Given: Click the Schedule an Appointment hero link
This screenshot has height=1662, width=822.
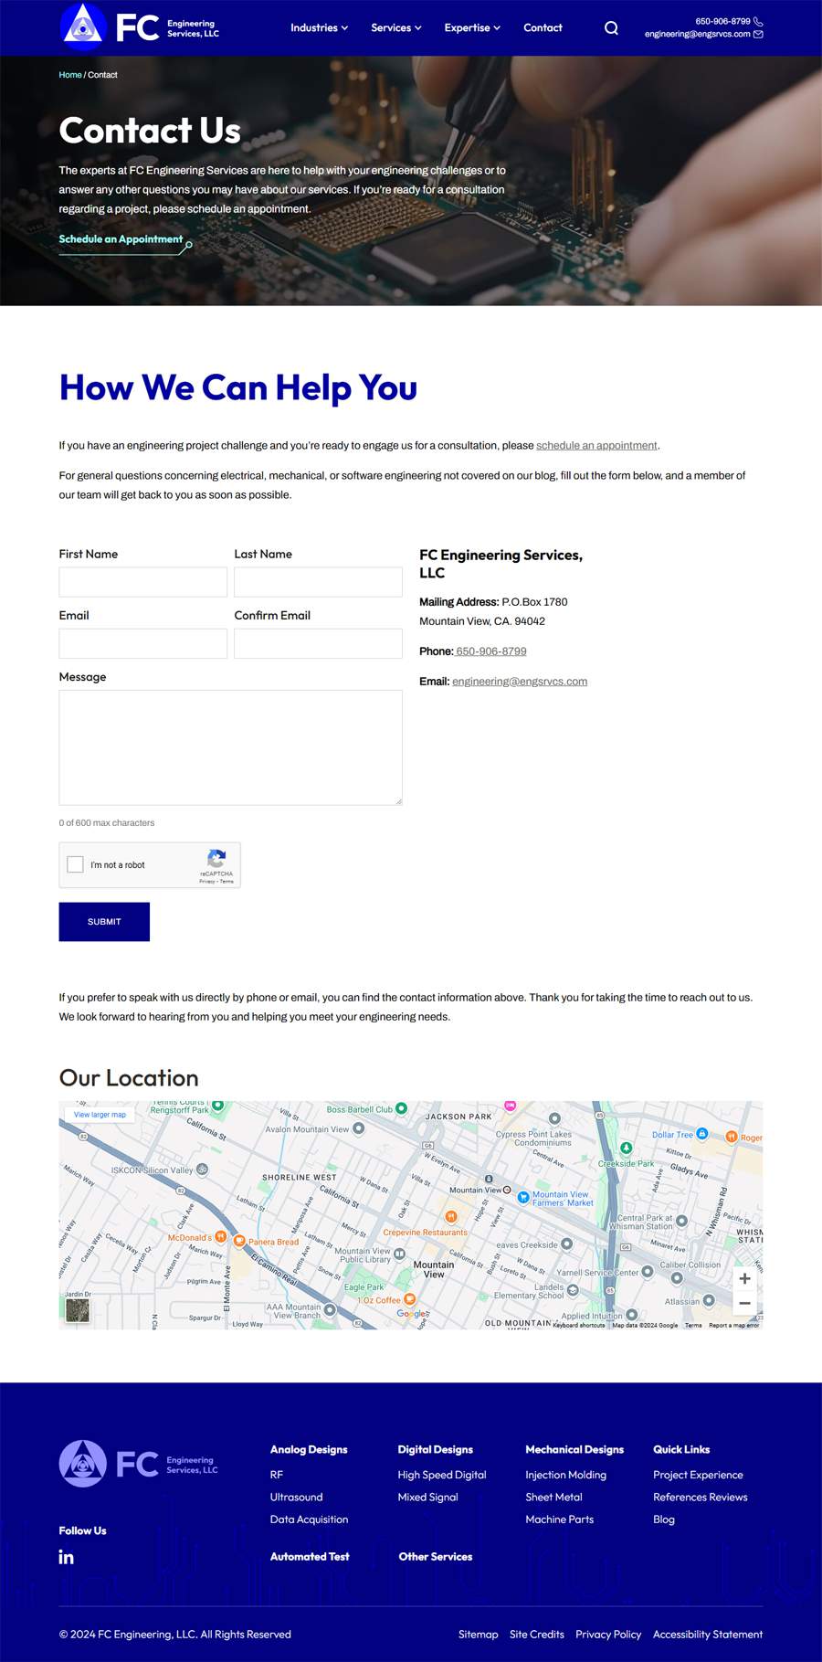Looking at the screenshot, I should click(121, 239).
